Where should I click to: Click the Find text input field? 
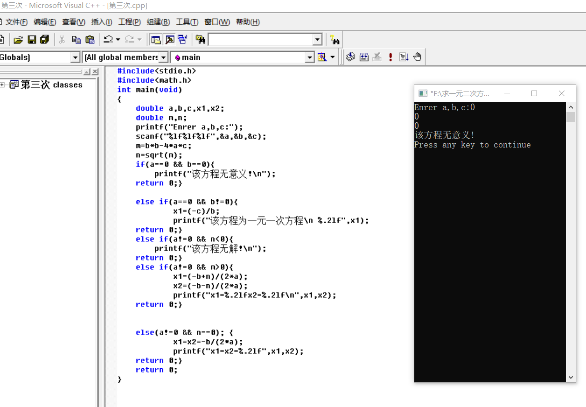coord(260,40)
